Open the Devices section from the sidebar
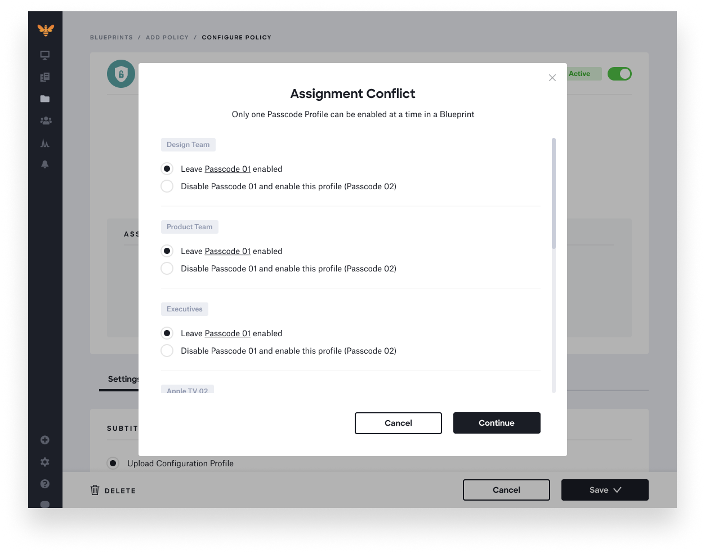Viewport: 705px width, 553px height. click(45, 55)
